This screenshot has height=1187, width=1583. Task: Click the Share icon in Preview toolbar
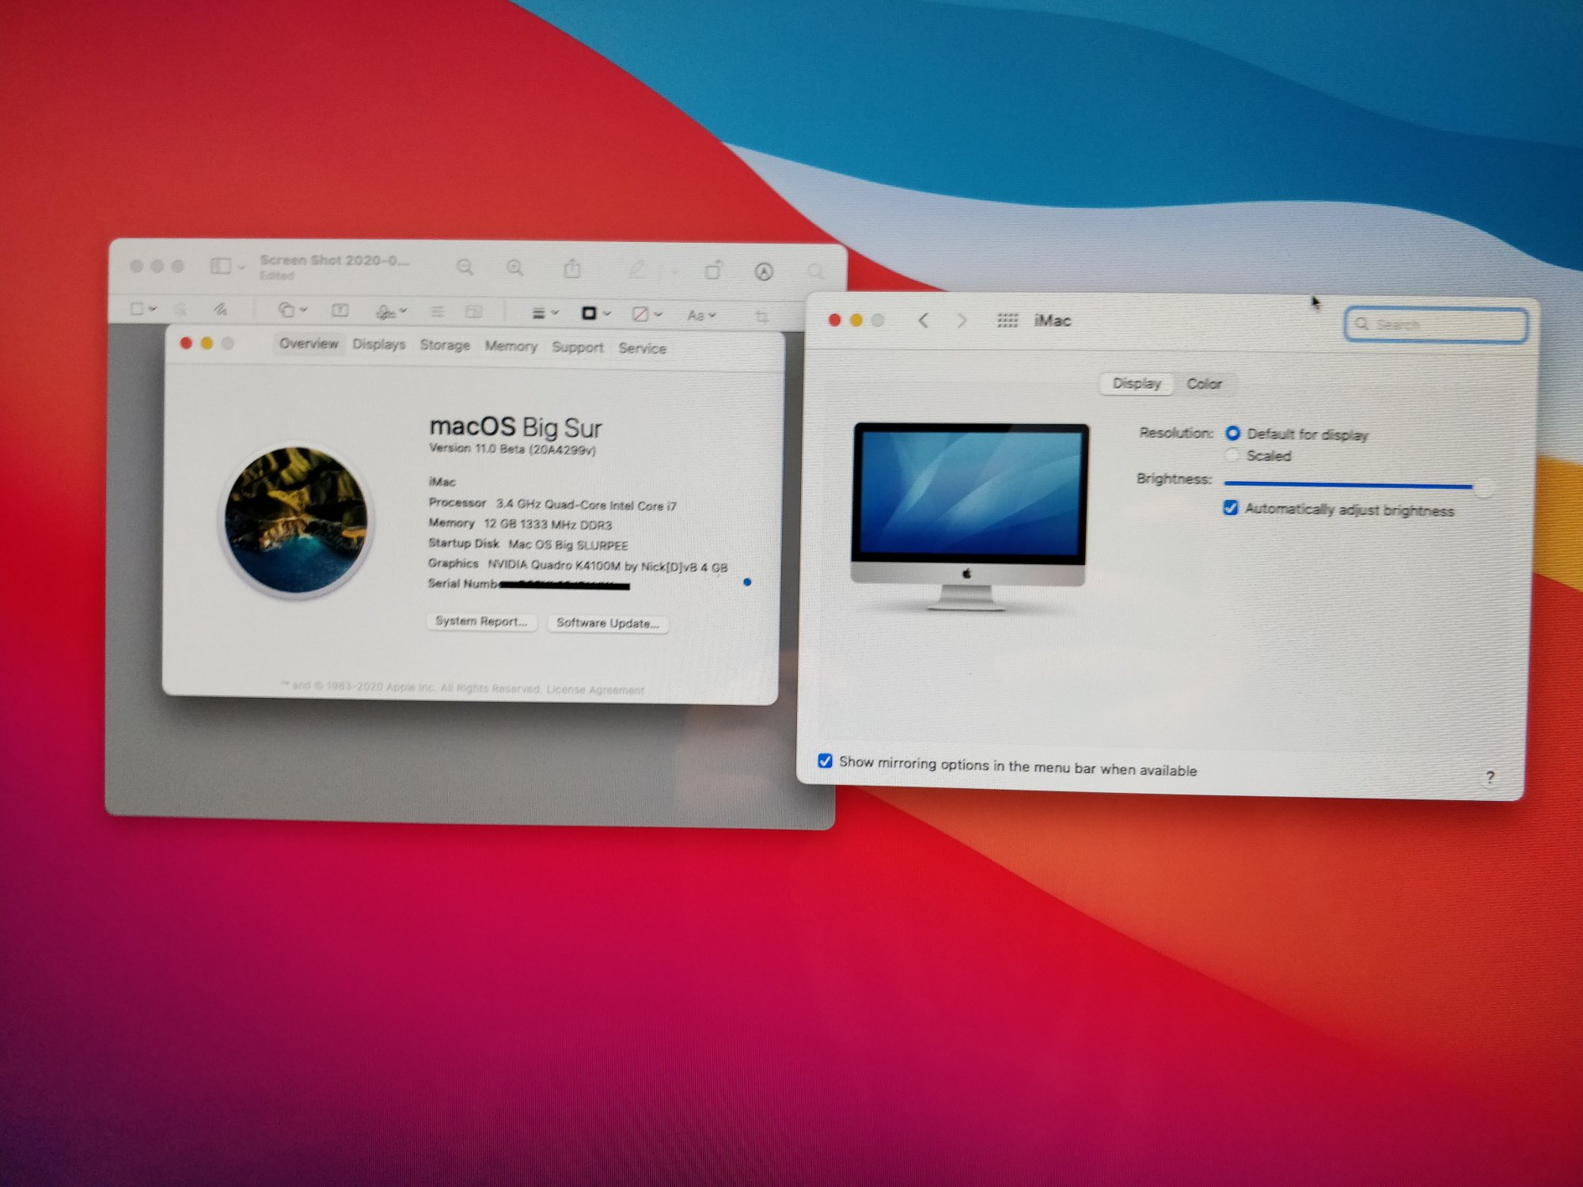pos(572,270)
